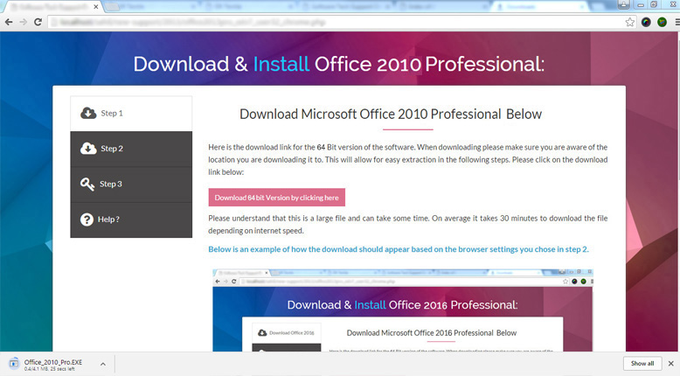680x376 pixels.
Task: Click the Step 3 key icon
Action: [87, 185]
